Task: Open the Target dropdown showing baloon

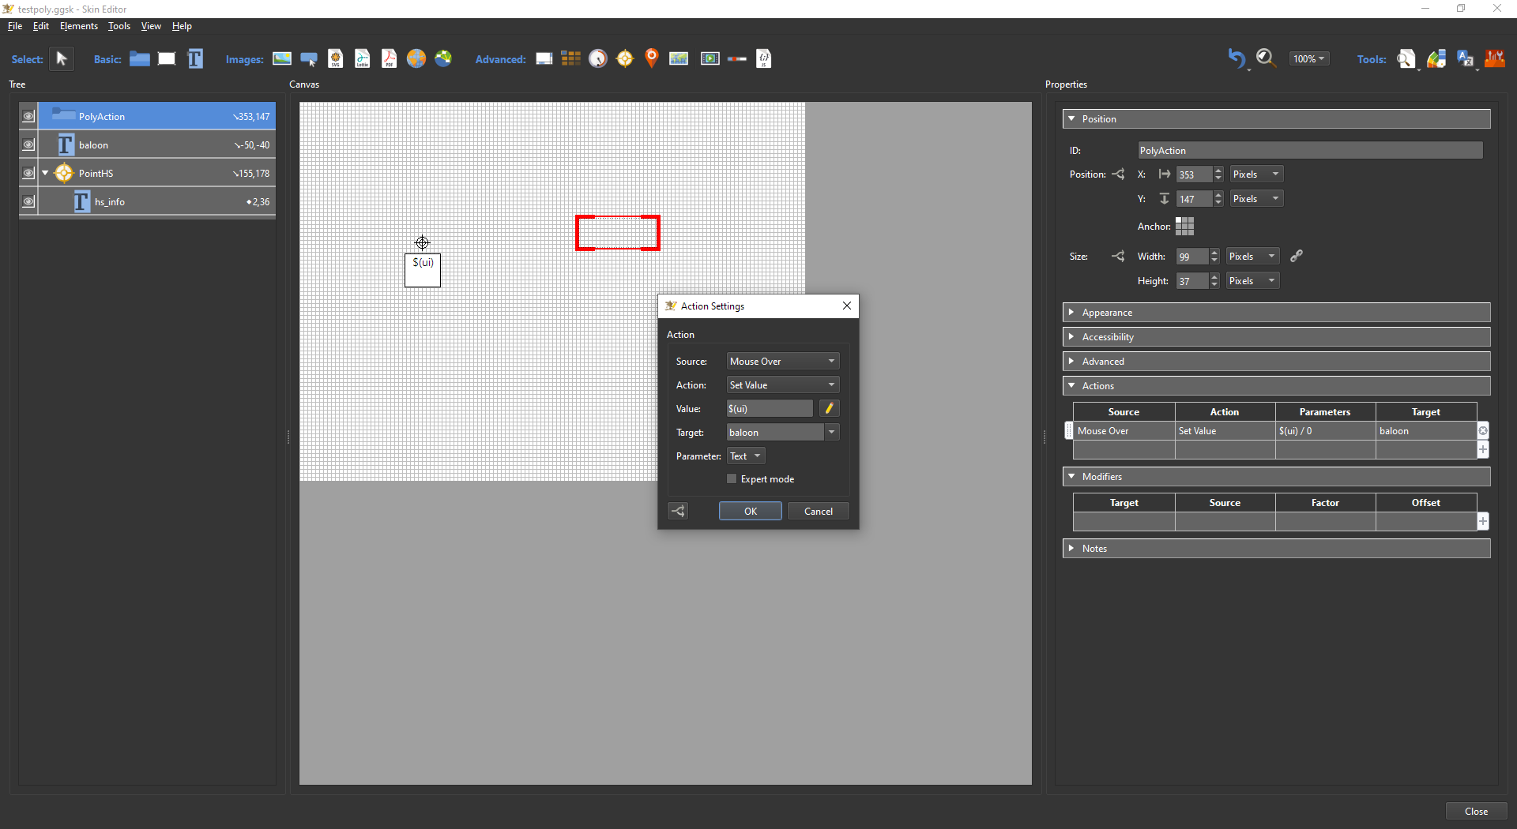Action: [x=831, y=432]
